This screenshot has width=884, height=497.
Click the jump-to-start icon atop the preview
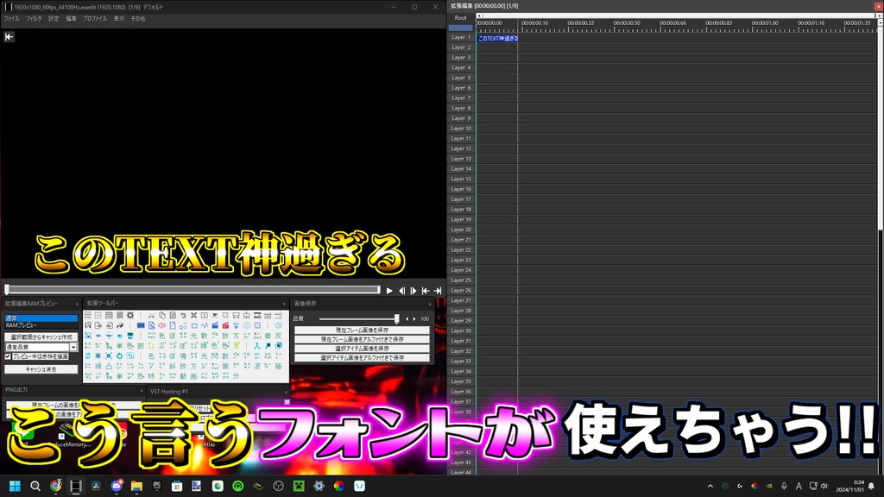(x=9, y=36)
